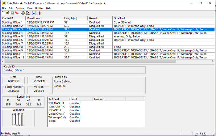The height and width of the screenshot is (136, 216).
Task: Click the greyed-out save disk icon
Action: (12, 13)
